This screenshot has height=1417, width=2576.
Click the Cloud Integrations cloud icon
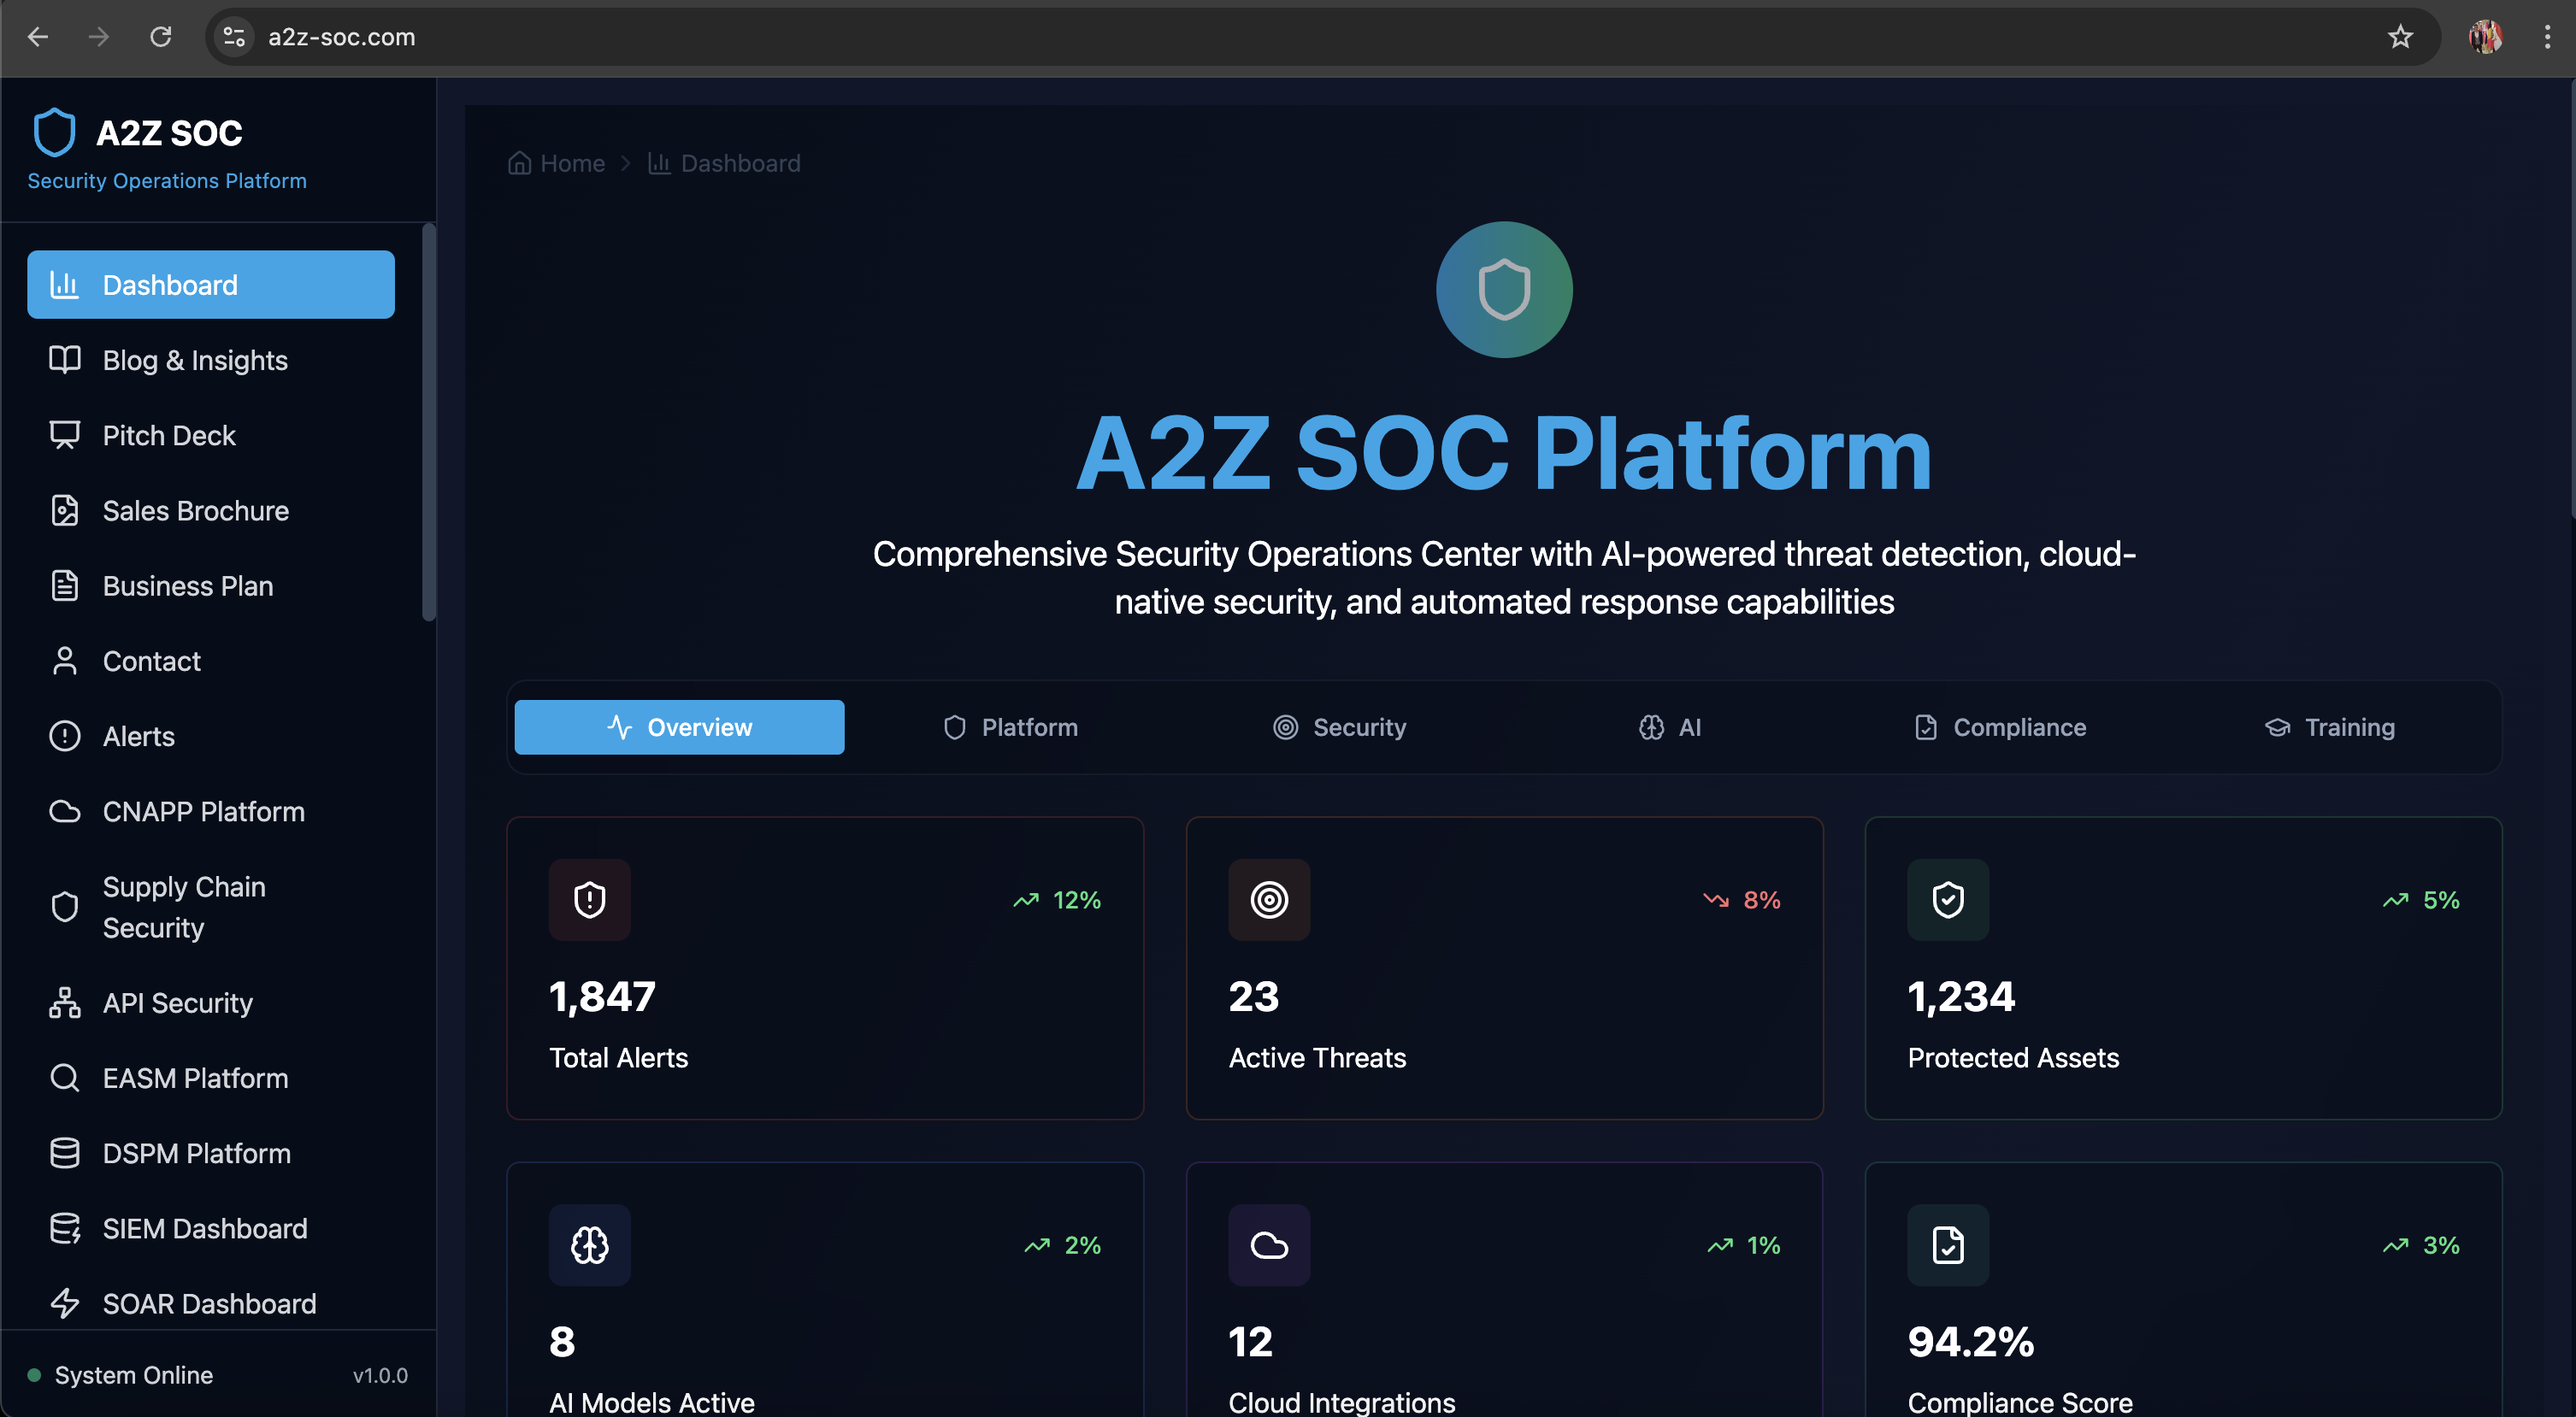click(x=1269, y=1245)
